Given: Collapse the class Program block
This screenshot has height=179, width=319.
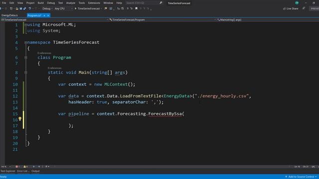Looking at the screenshot, I should click(25, 58).
